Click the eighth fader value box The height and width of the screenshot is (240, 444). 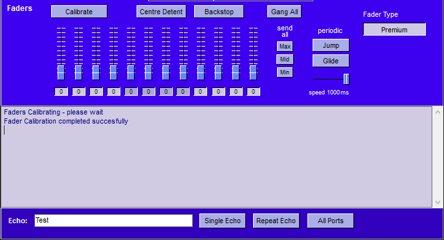point(183,92)
